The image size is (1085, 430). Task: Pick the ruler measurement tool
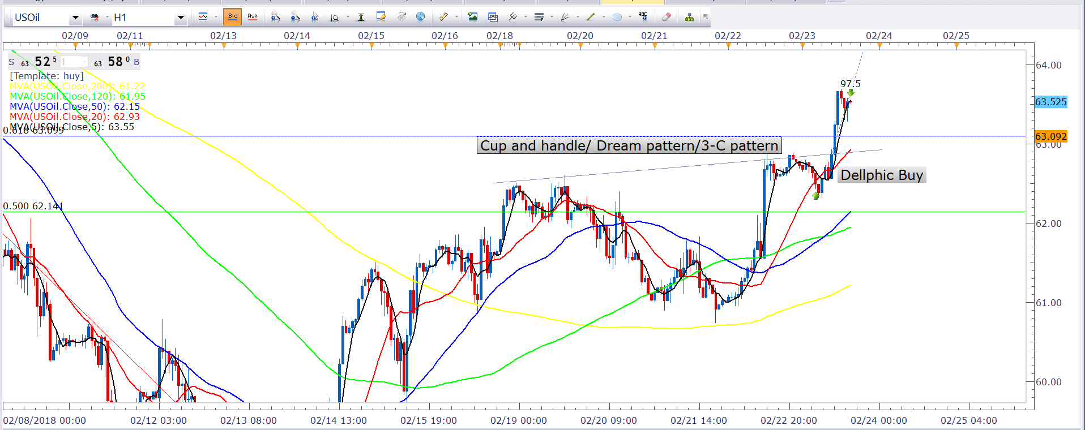443,17
